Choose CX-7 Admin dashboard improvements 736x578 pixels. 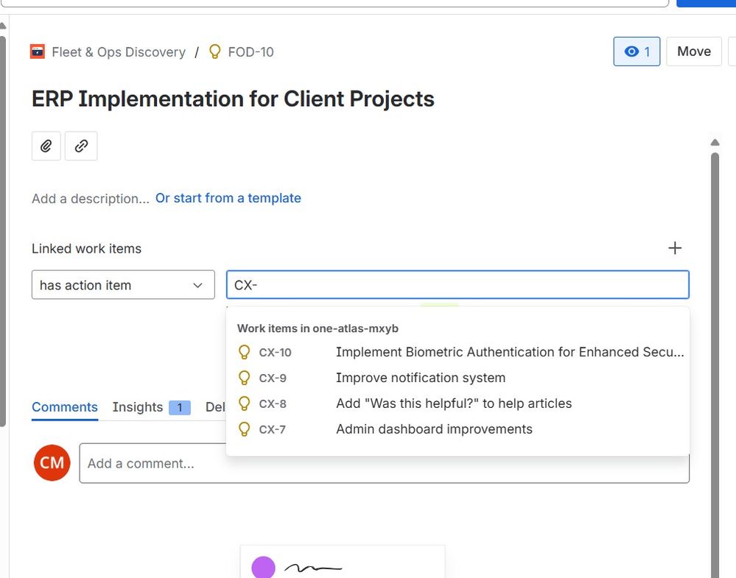coord(433,429)
